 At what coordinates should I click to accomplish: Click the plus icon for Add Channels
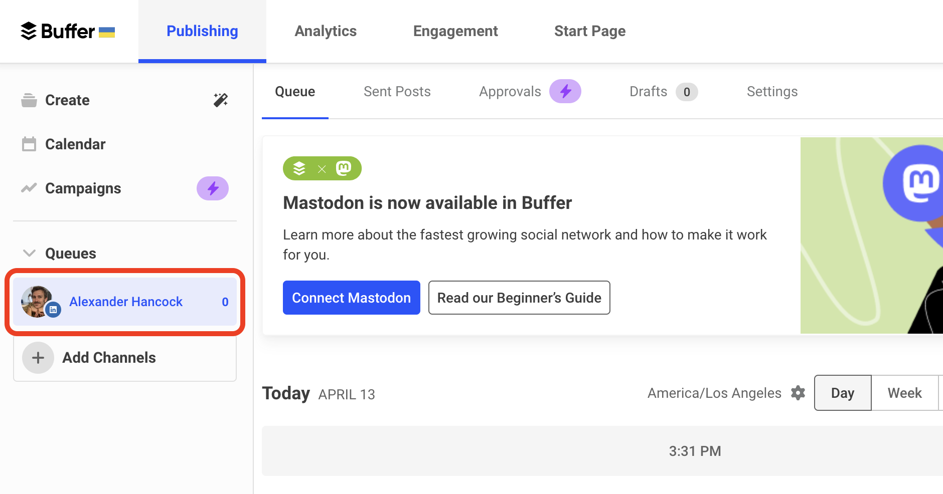coord(38,358)
